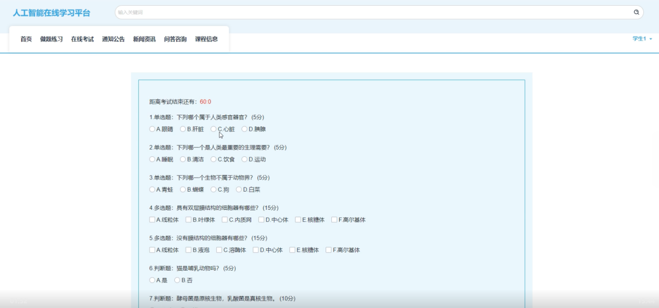The height and width of the screenshot is (308, 659).
Task: Open 在线考试 menu item
Action: 82,39
